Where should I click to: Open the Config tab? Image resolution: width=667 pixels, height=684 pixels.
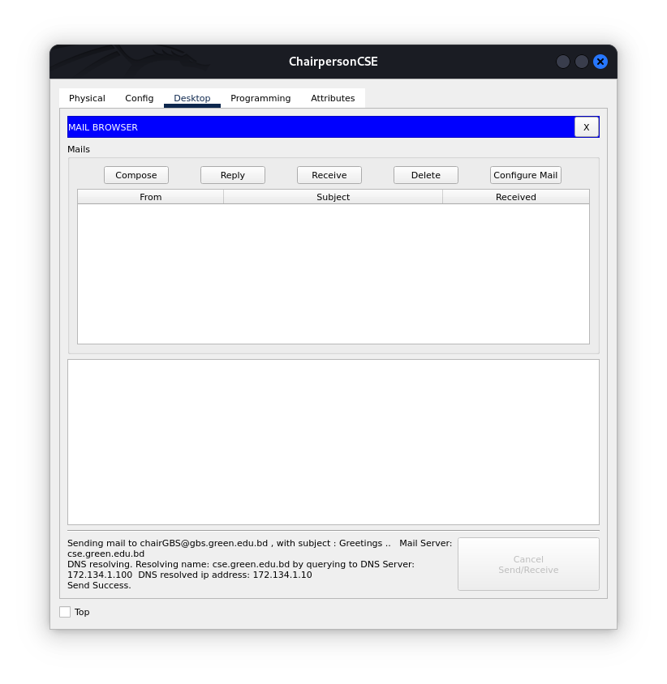coord(139,98)
